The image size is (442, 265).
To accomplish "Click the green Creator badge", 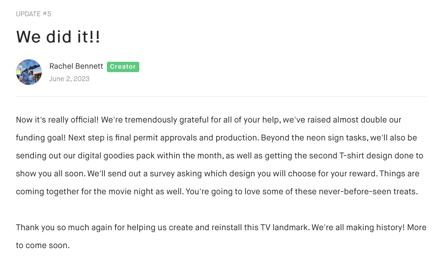I will [x=123, y=67].
